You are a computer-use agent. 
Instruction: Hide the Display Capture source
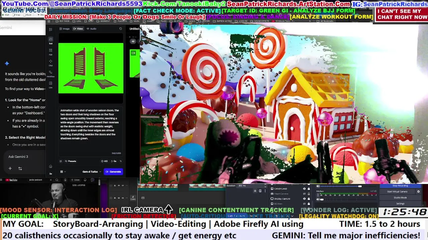click(x=304, y=199)
